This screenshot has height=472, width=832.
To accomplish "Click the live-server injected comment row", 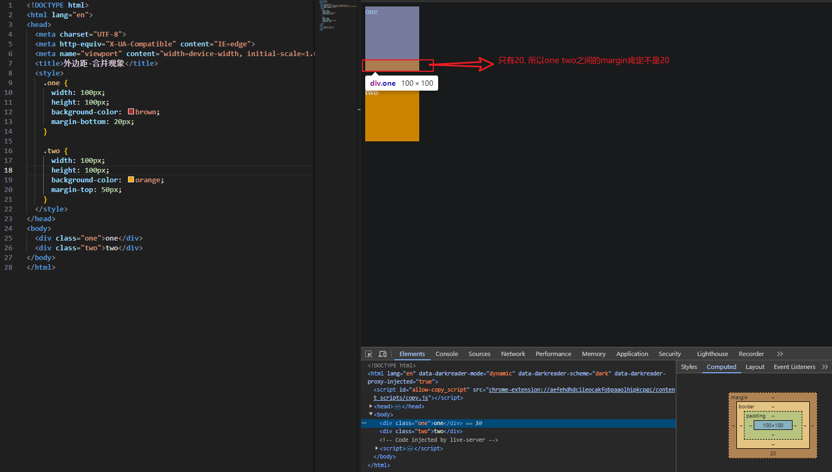I will [518, 440].
